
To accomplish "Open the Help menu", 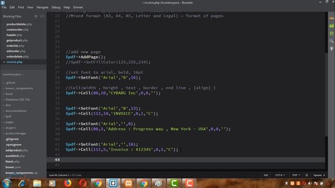I will coord(66,7).
